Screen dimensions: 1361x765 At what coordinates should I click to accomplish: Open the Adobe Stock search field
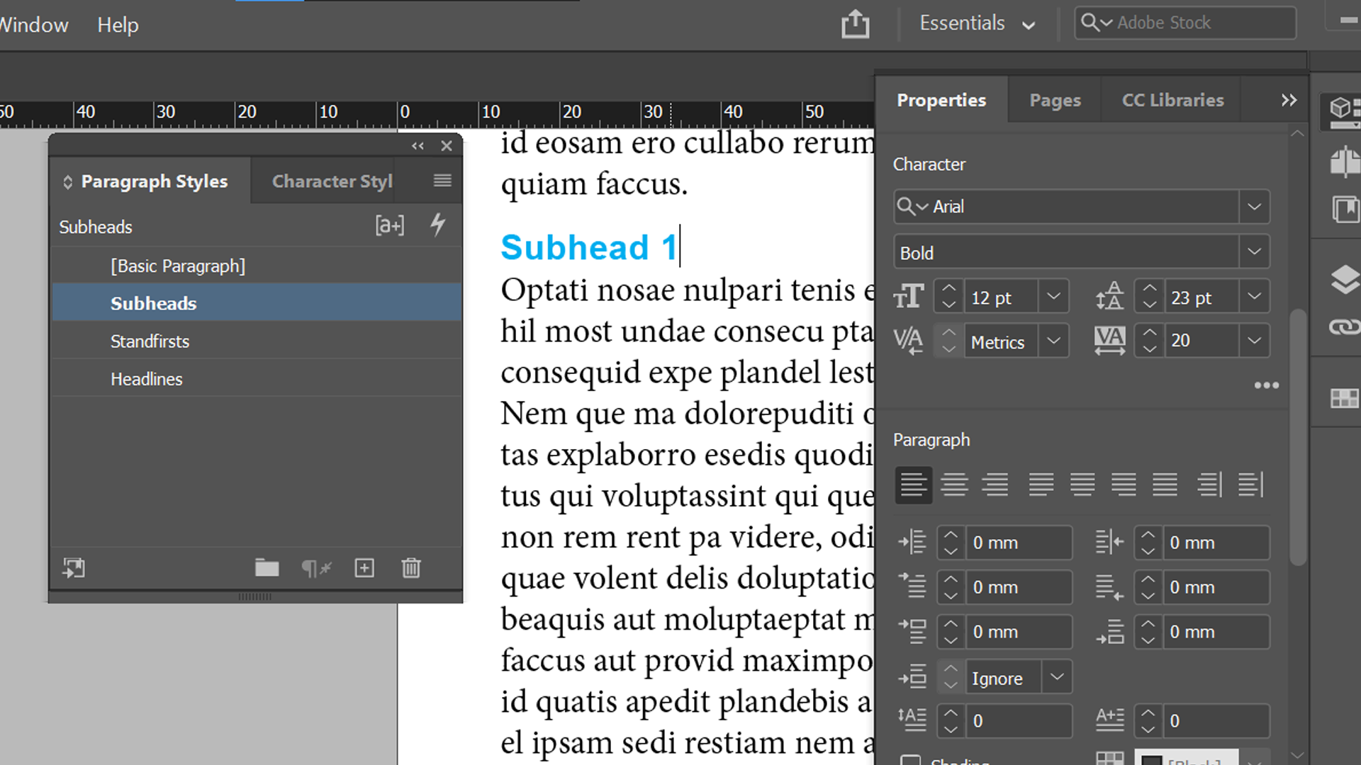(x=1184, y=22)
